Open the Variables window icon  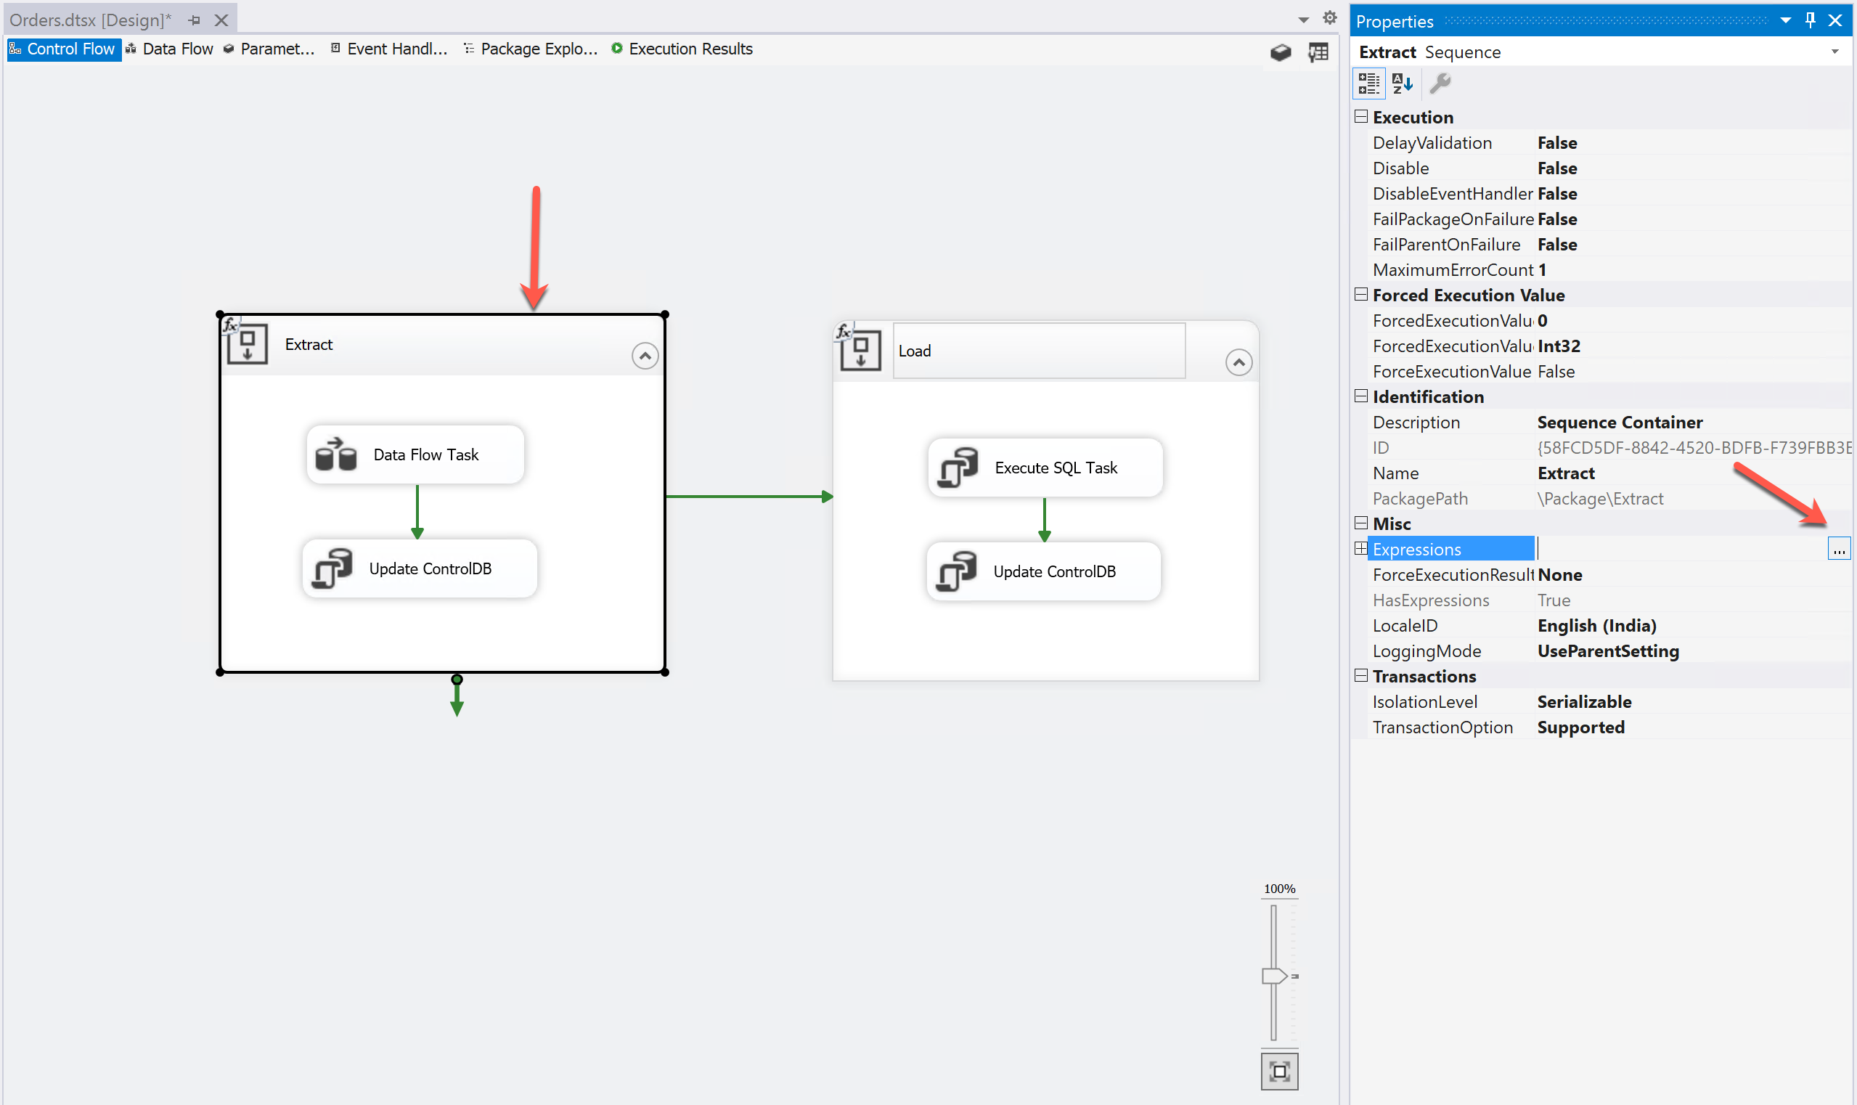point(1318,52)
